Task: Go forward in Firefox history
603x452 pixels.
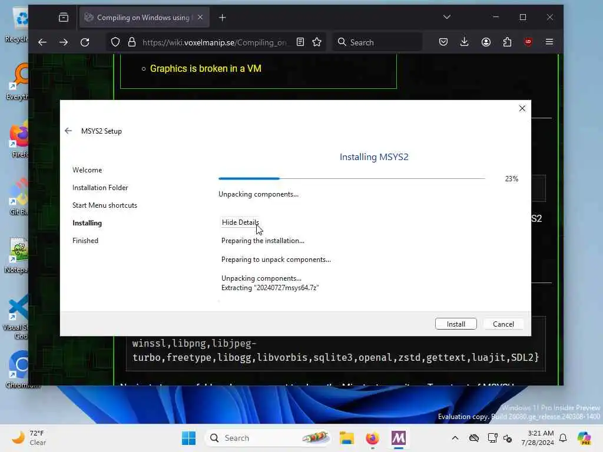Action: (x=64, y=42)
